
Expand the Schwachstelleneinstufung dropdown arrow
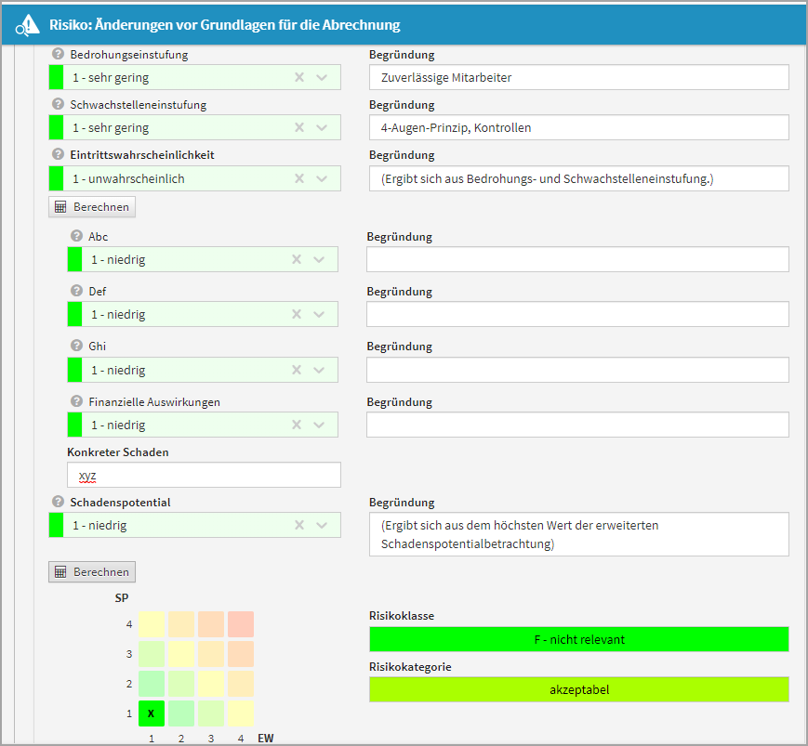click(322, 128)
